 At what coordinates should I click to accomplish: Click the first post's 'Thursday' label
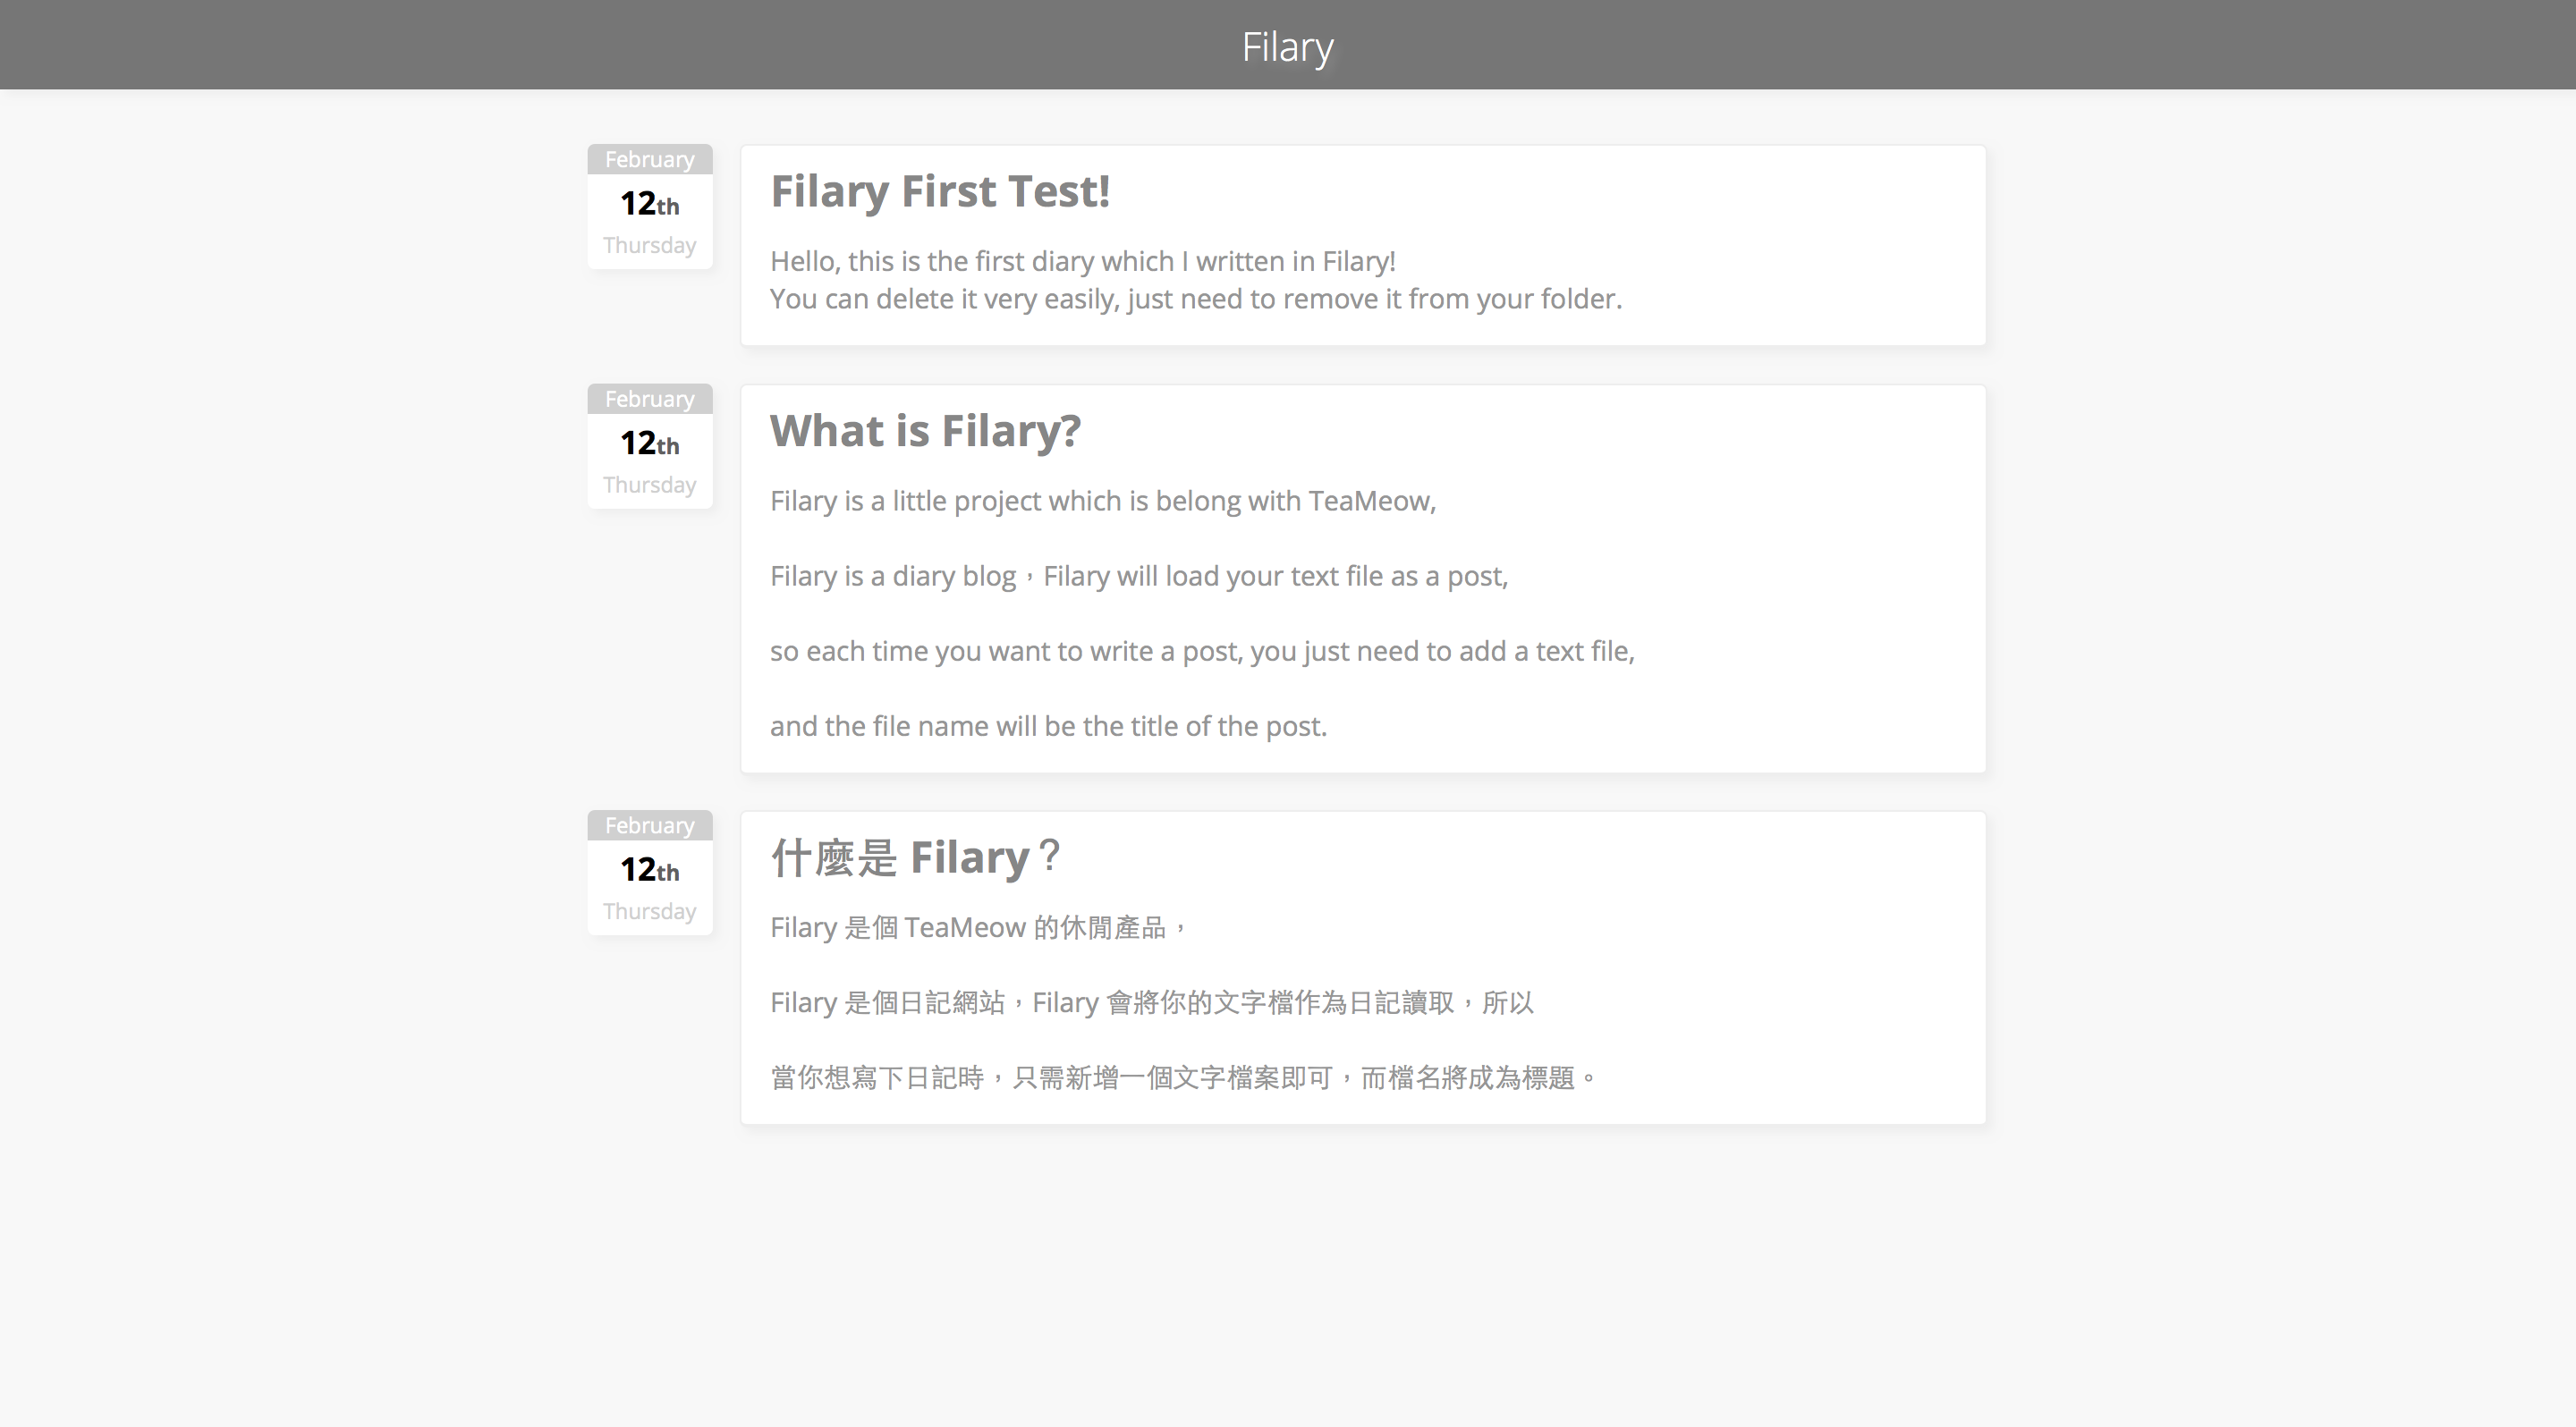(649, 246)
